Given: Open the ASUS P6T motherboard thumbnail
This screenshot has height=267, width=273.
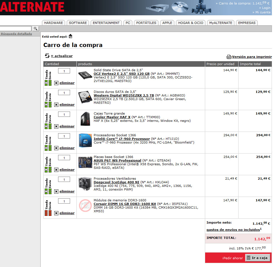Looking at the screenshot, I should pyautogui.click(x=85, y=162).
